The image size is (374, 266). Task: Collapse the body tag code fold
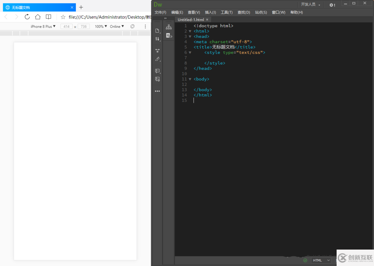click(x=190, y=79)
